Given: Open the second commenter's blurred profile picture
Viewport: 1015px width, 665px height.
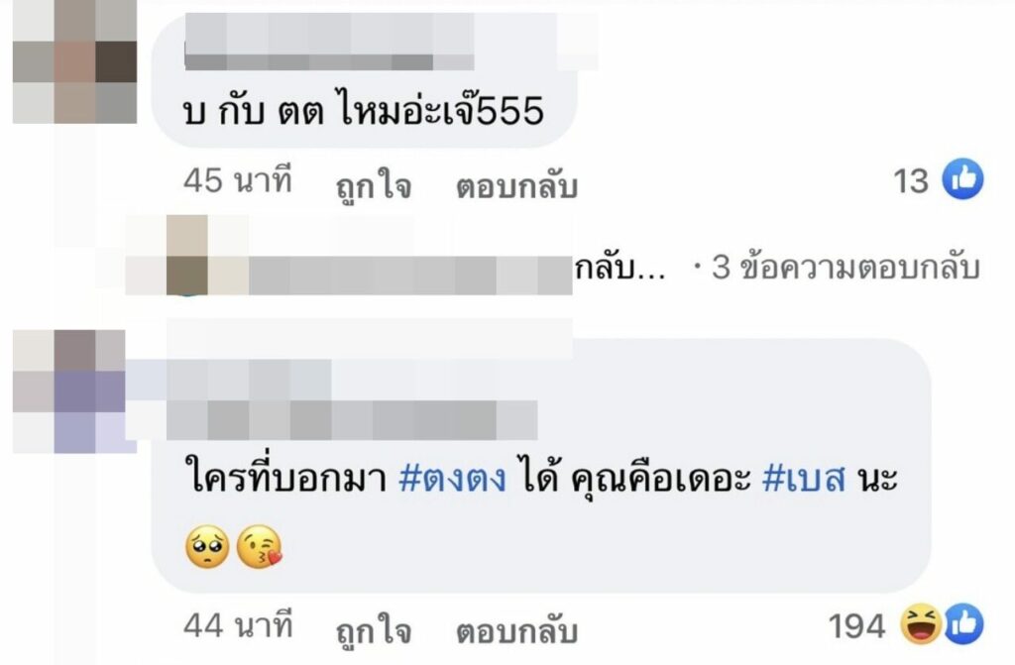Looking at the screenshot, I should (x=74, y=391).
